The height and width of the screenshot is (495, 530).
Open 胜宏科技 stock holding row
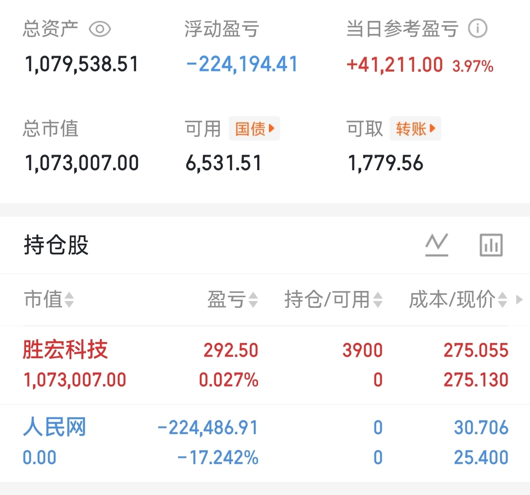65,350
